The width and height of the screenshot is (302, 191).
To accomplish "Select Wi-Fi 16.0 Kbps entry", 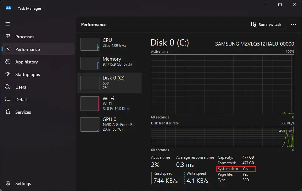I will tap(109, 104).
